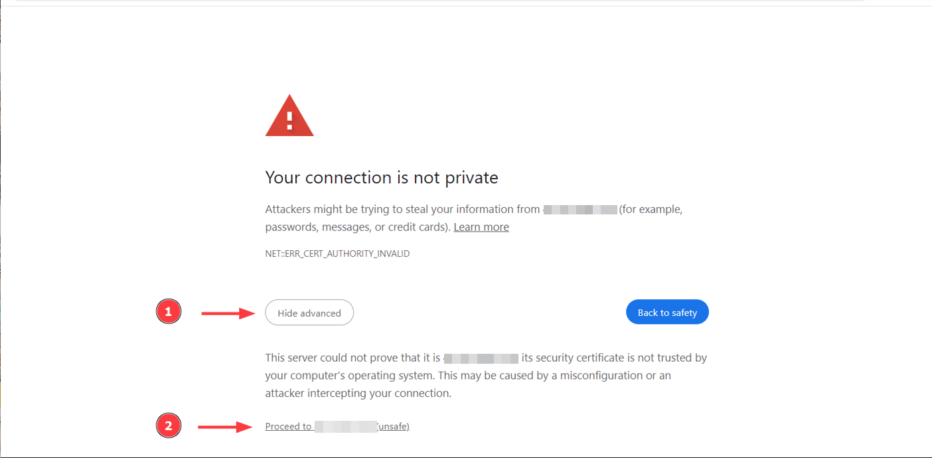Image resolution: width=932 pixels, height=458 pixels.
Task: Click the exclamation mark inside the warning triangle
Action: 289,120
